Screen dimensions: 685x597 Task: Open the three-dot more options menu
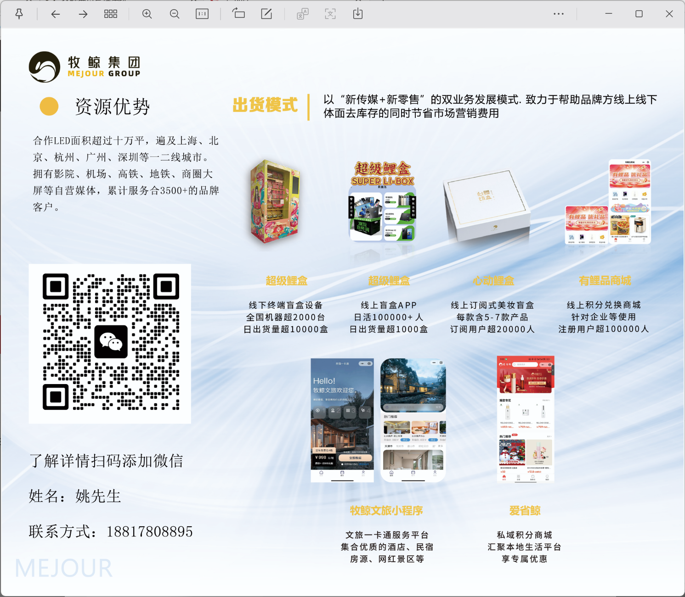[559, 14]
